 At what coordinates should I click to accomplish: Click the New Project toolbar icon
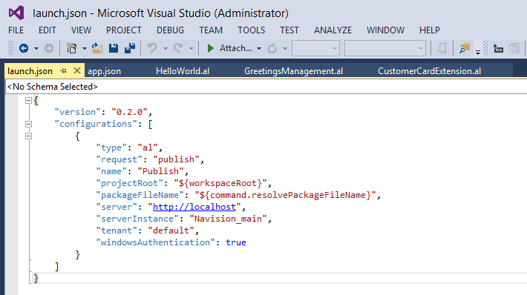(71, 48)
